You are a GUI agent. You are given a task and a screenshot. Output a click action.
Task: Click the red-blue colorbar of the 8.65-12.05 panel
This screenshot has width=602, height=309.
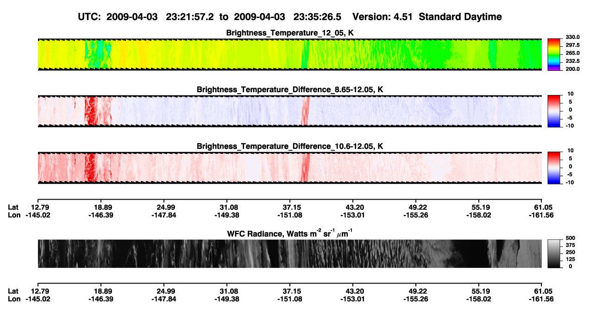tap(554, 111)
